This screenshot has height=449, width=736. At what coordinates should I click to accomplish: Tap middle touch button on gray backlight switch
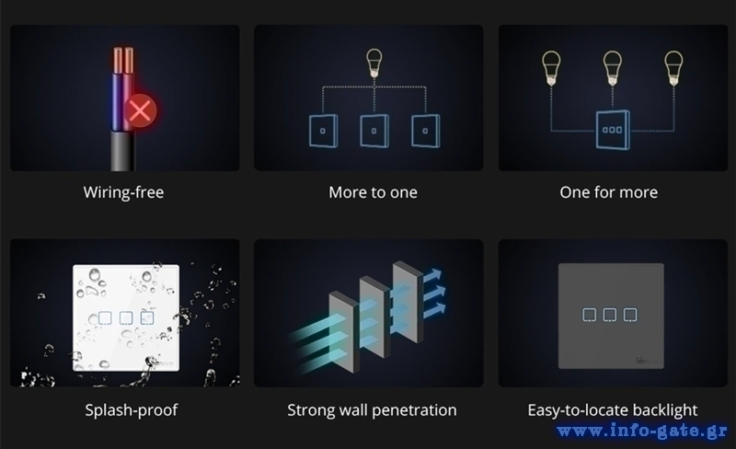click(610, 315)
